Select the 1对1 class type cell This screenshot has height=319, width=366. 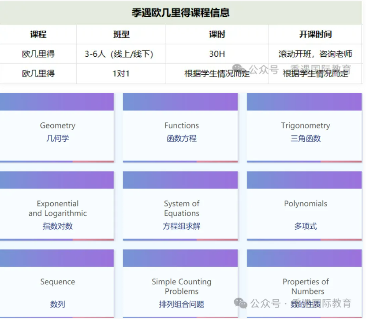point(121,73)
